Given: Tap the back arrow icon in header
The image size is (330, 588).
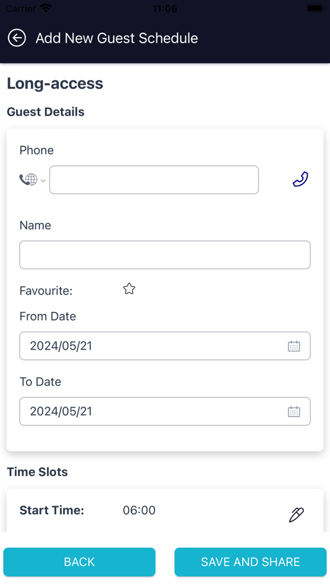Looking at the screenshot, I should (17, 38).
